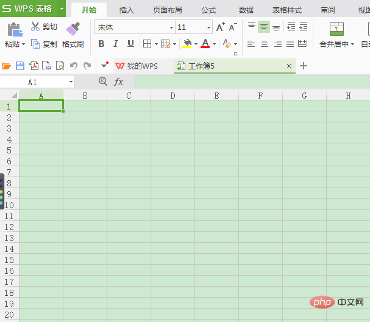The height and width of the screenshot is (322, 370).
Task: Expand the font group dialog launcher
Action: tap(235, 54)
